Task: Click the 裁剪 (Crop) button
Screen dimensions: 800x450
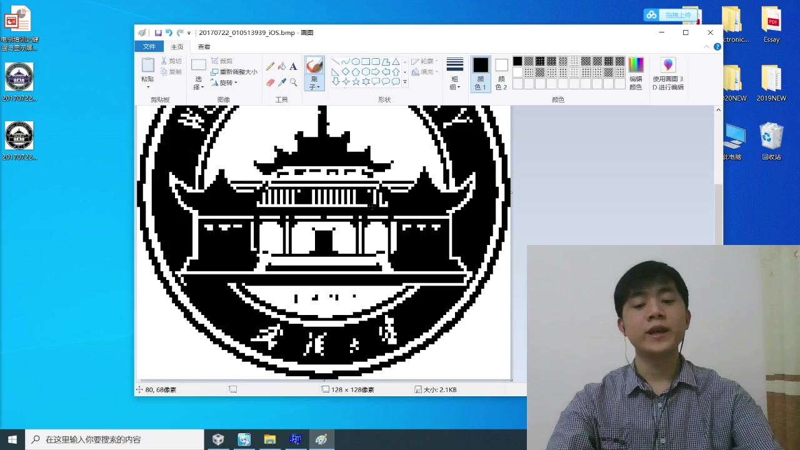Action: coord(221,61)
